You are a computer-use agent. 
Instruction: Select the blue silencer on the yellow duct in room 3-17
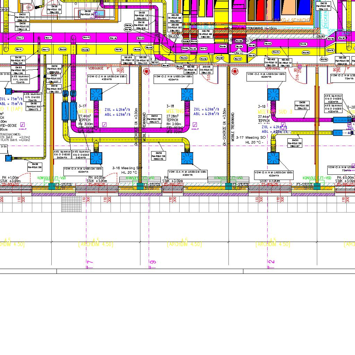(66, 111)
